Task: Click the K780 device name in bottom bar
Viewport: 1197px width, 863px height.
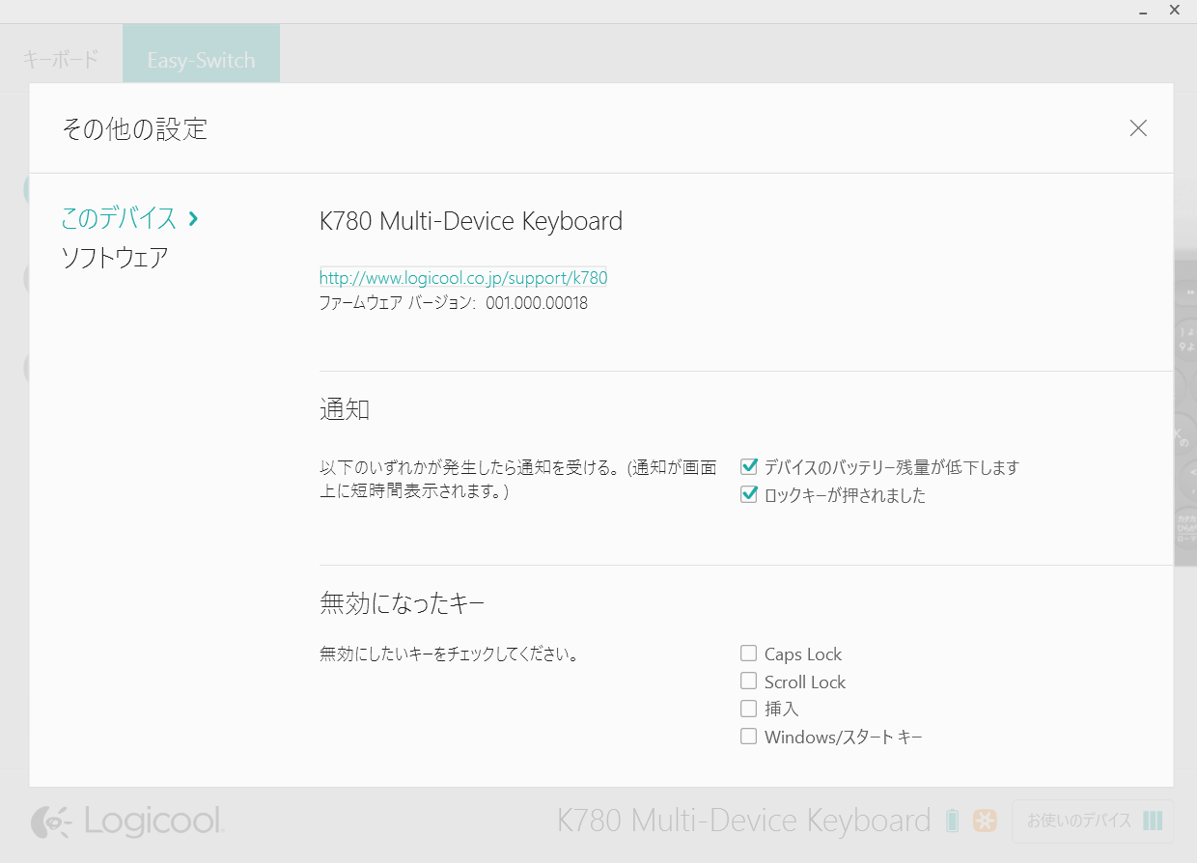Action: coord(743,821)
